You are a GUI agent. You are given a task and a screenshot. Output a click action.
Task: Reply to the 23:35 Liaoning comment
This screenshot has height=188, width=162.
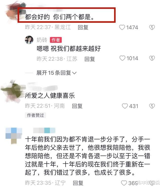coord(78,183)
